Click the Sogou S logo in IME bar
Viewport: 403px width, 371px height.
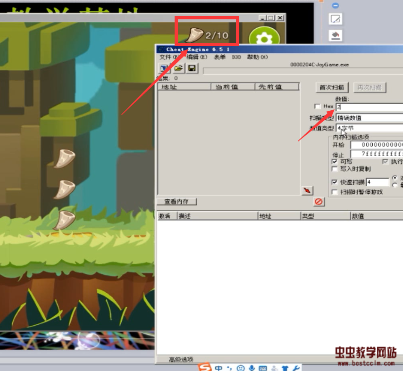point(205,367)
